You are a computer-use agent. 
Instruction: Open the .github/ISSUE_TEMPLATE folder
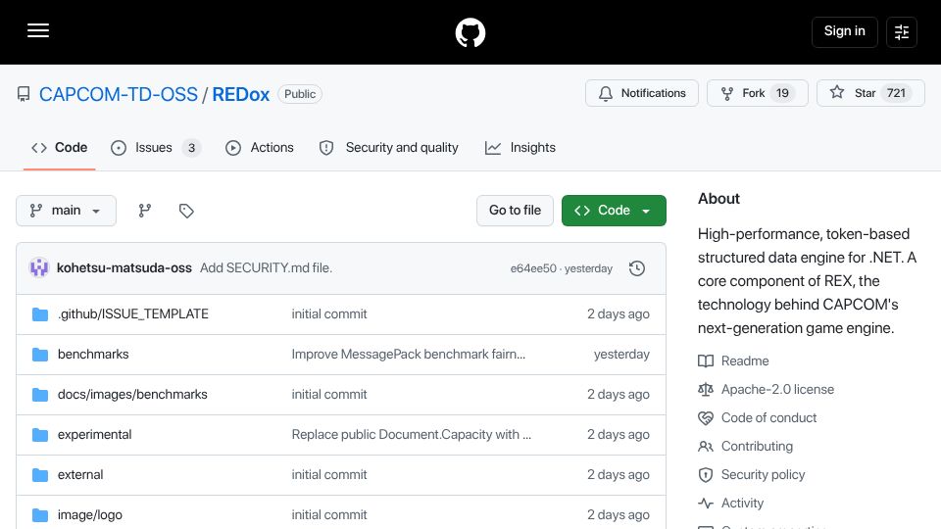[133, 314]
